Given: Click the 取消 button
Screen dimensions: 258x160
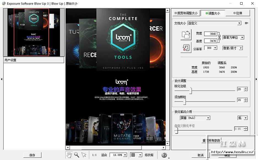Looking at the screenshot, I should pos(201,155).
